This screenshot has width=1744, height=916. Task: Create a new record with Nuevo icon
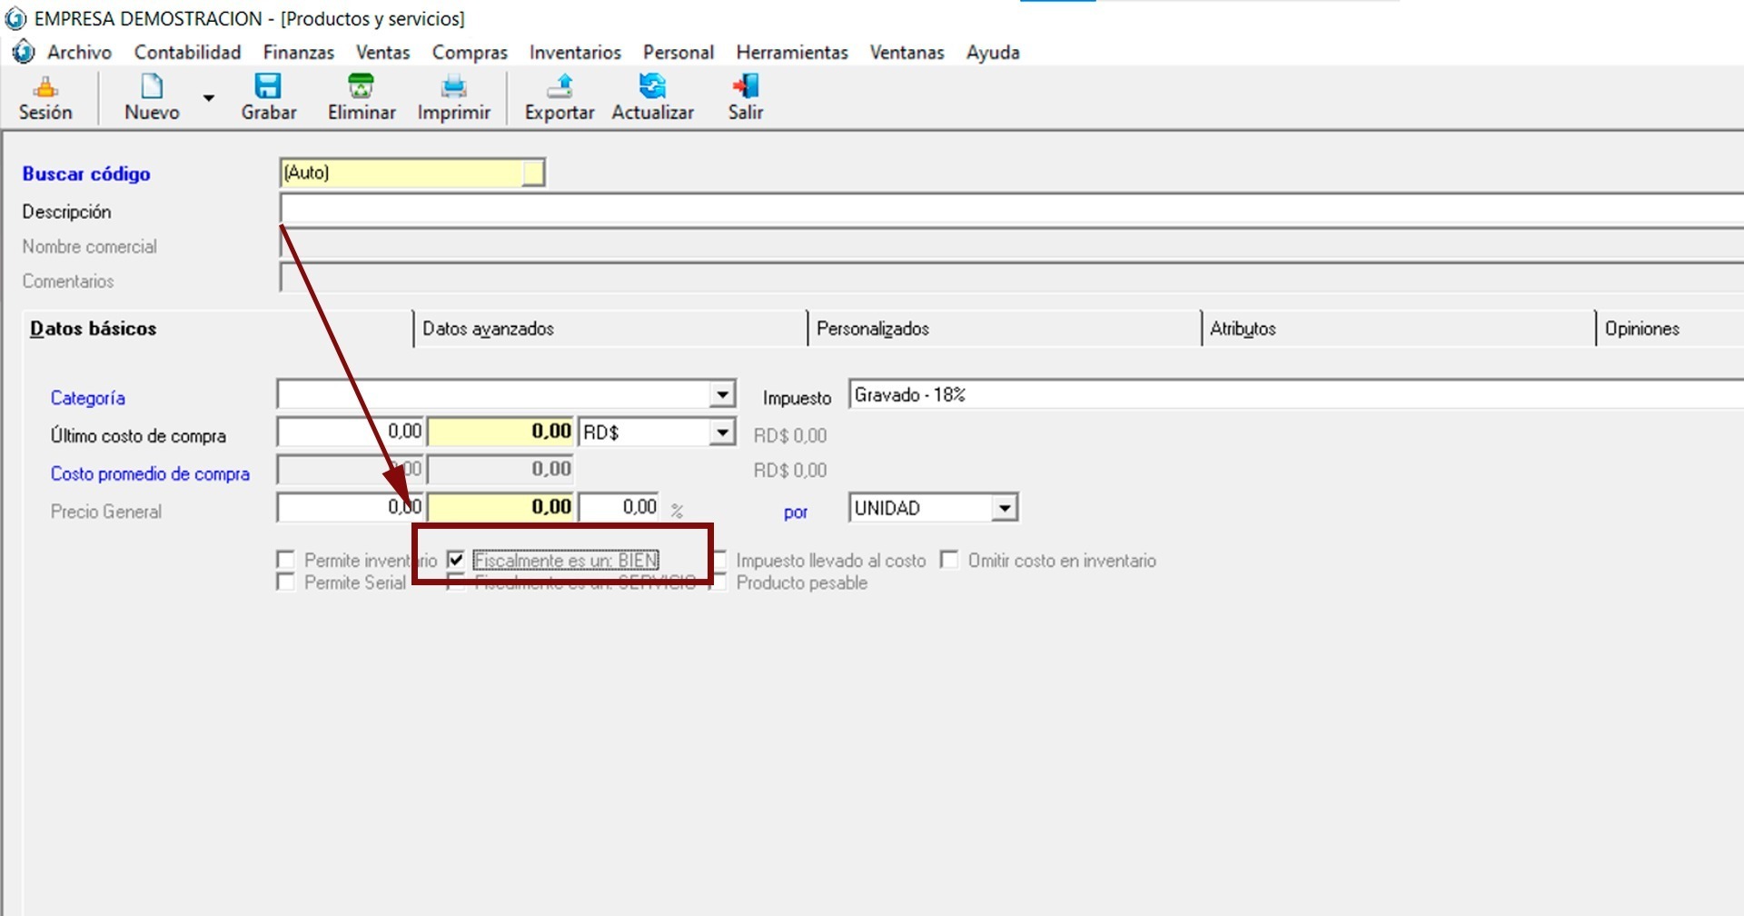click(152, 88)
